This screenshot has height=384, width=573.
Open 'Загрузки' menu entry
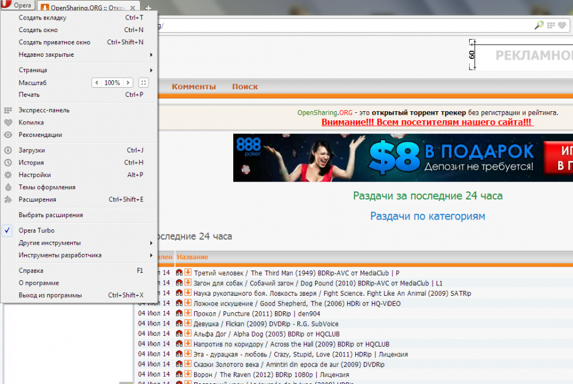pos(79,150)
